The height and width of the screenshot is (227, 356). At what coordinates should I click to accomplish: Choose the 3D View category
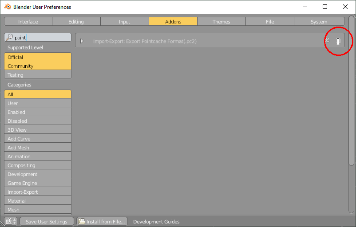(x=38, y=129)
